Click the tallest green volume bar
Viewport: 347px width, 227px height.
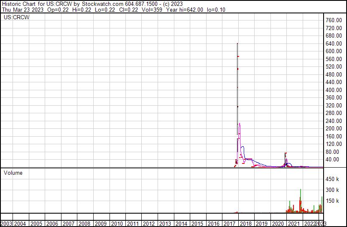[x=300, y=191]
